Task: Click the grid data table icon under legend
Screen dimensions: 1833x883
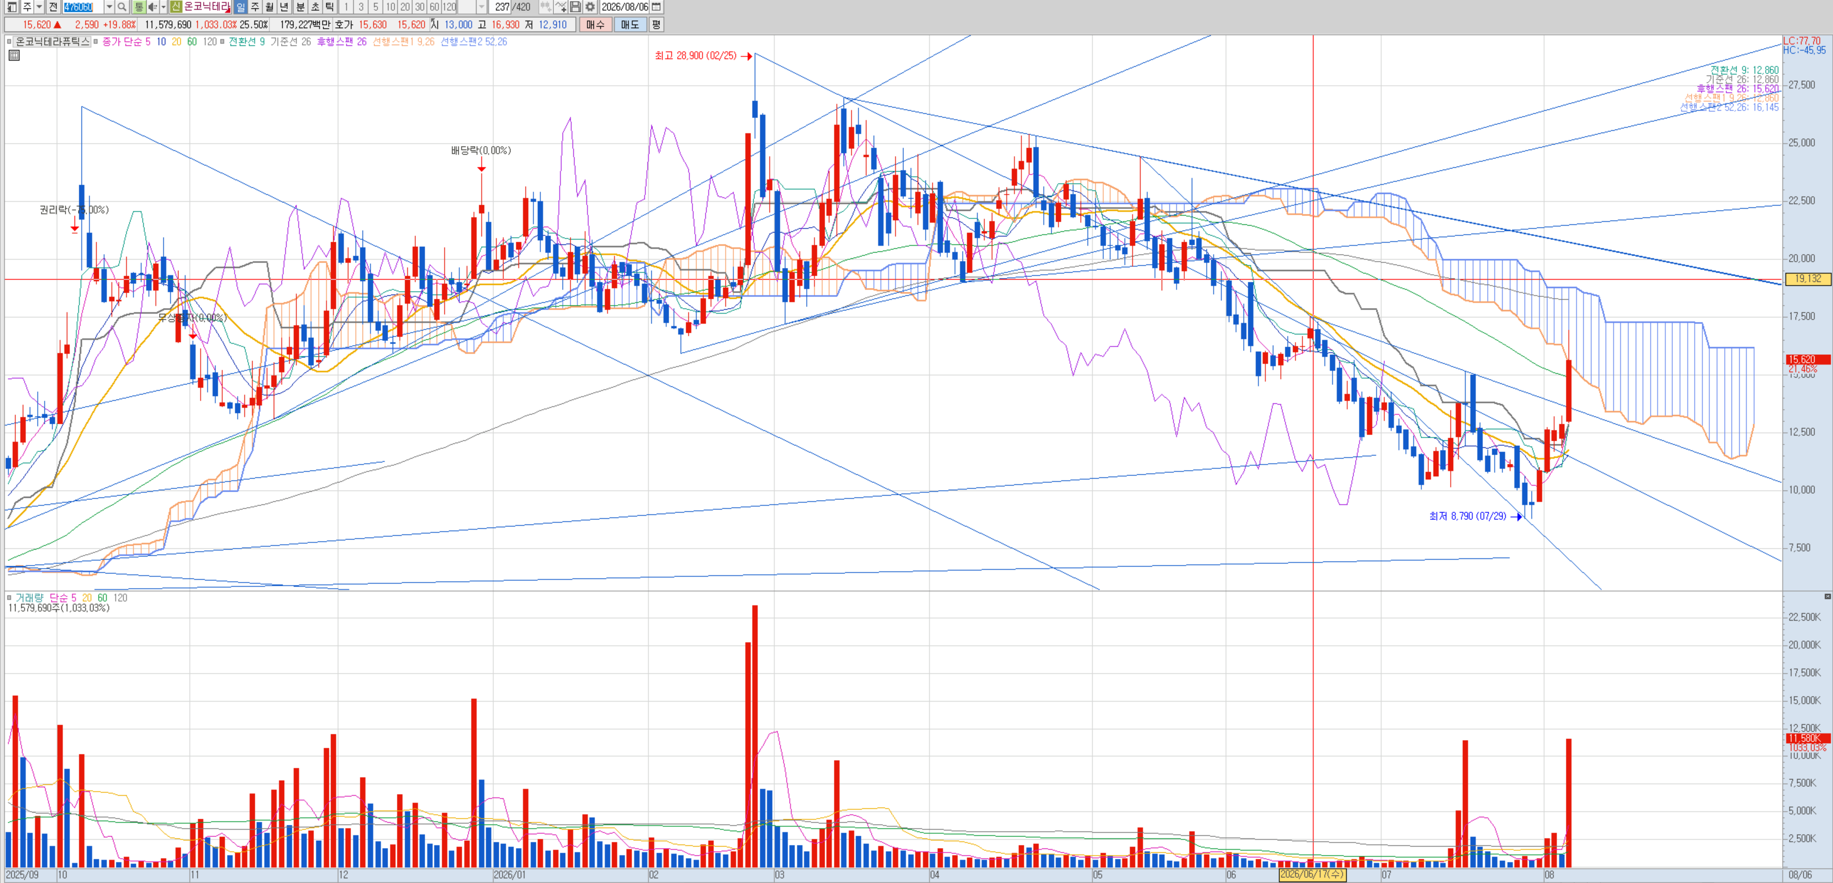Action: (x=13, y=56)
